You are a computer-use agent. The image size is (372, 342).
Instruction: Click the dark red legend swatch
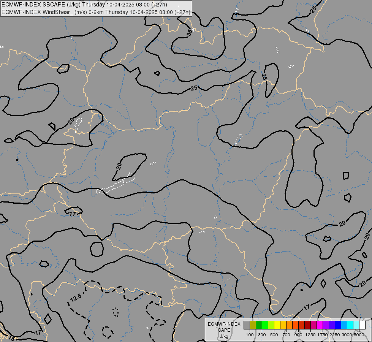(307, 325)
